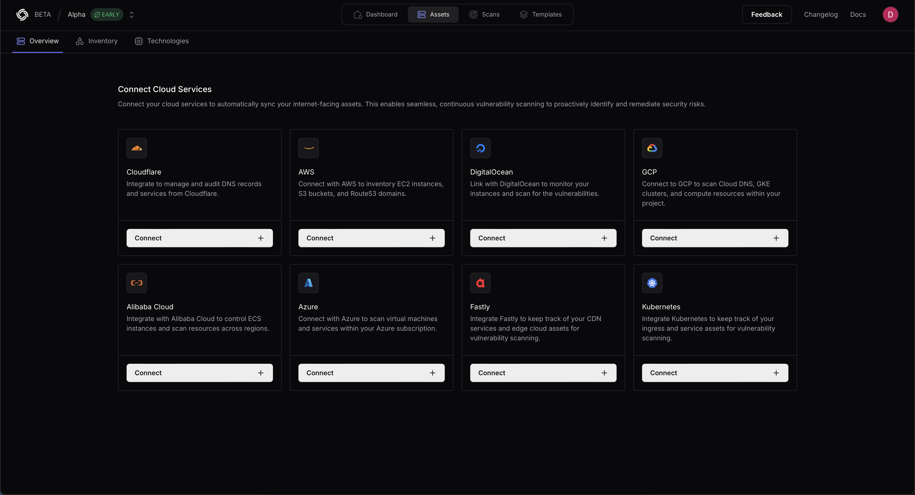This screenshot has width=915, height=495.
Task: Open the Docs link
Action: [858, 14]
